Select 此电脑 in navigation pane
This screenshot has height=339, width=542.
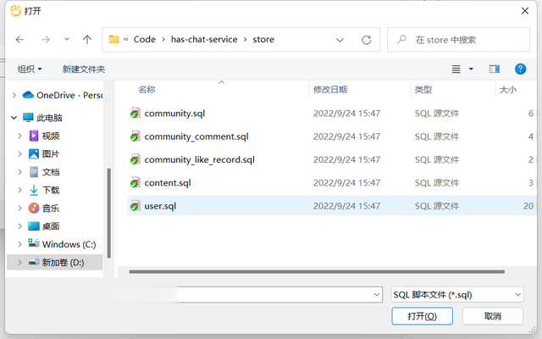pos(42,118)
